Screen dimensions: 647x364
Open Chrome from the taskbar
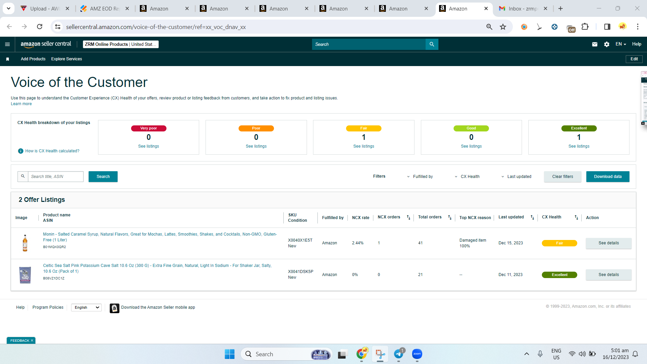click(x=362, y=354)
